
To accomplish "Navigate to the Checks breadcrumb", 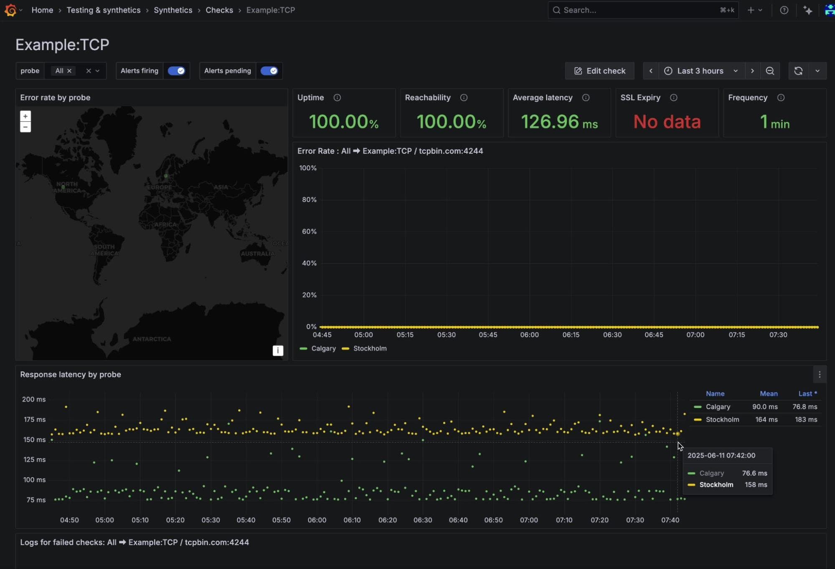I will click(x=219, y=10).
